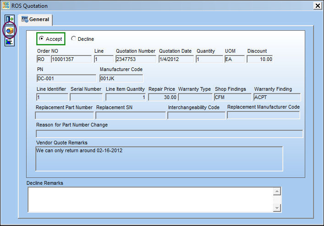Click the Reason for Part Number Change field
Viewport: 324px width, 226px height.
(x=170, y=134)
